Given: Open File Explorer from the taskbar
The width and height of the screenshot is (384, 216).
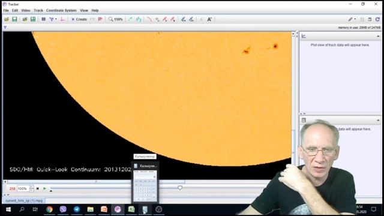Looking at the screenshot, I should (91, 209).
